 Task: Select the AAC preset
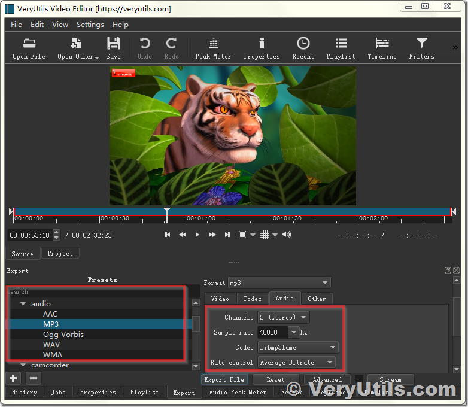50,314
